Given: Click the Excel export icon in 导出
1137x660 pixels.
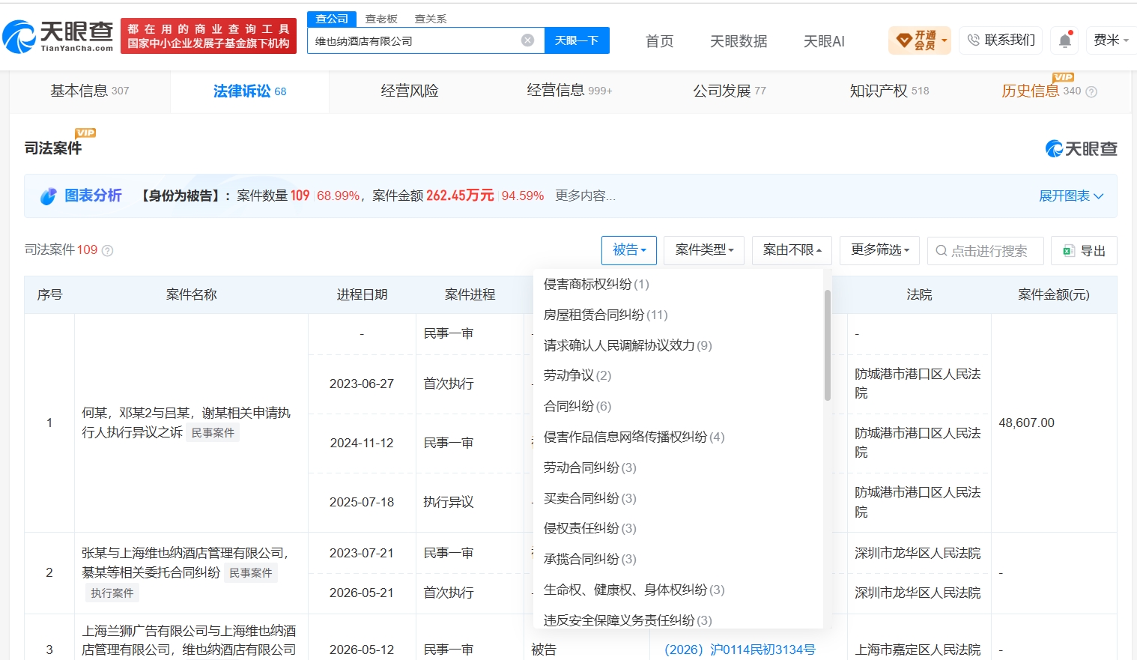Looking at the screenshot, I should (x=1069, y=251).
